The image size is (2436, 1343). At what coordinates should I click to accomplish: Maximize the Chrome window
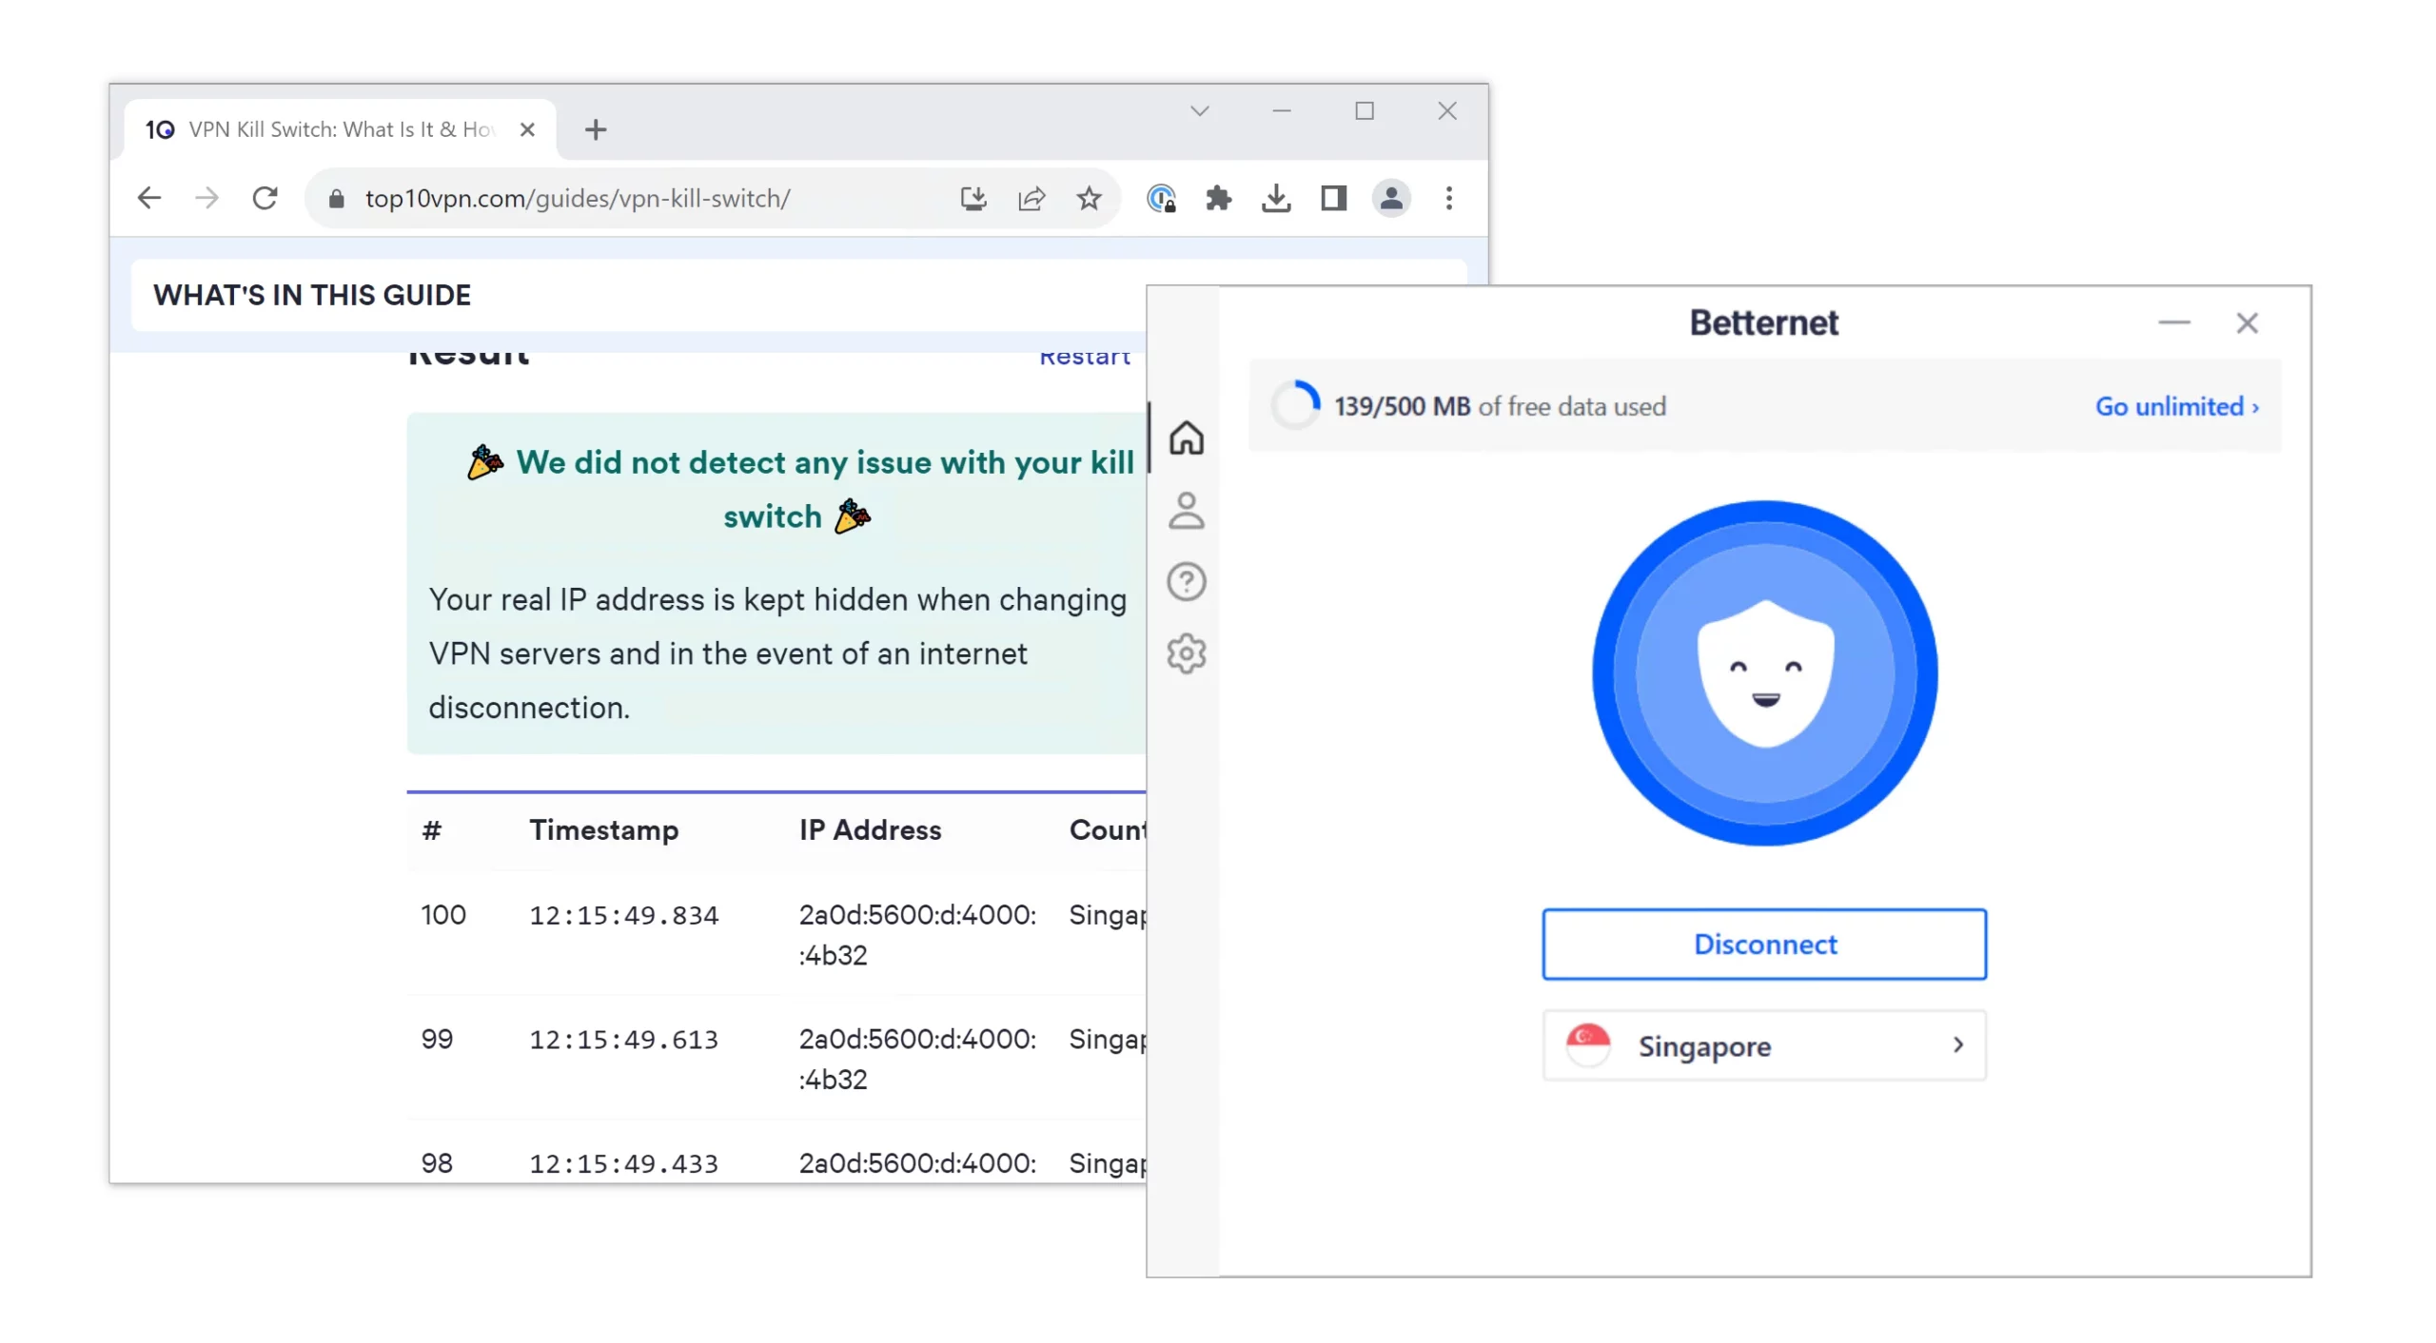tap(1364, 110)
